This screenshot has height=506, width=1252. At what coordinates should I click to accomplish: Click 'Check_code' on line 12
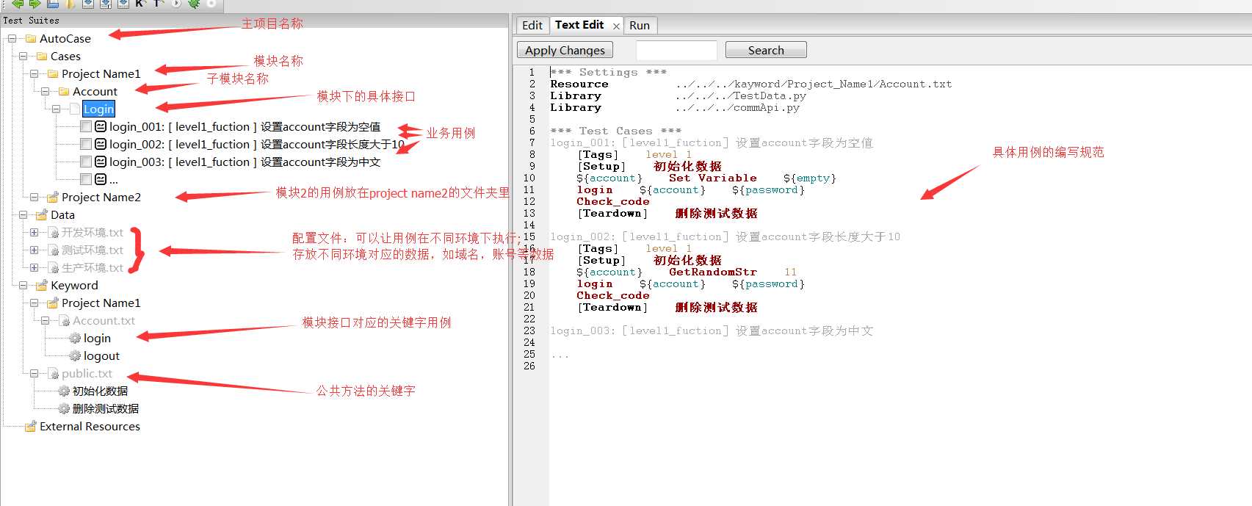pos(612,201)
